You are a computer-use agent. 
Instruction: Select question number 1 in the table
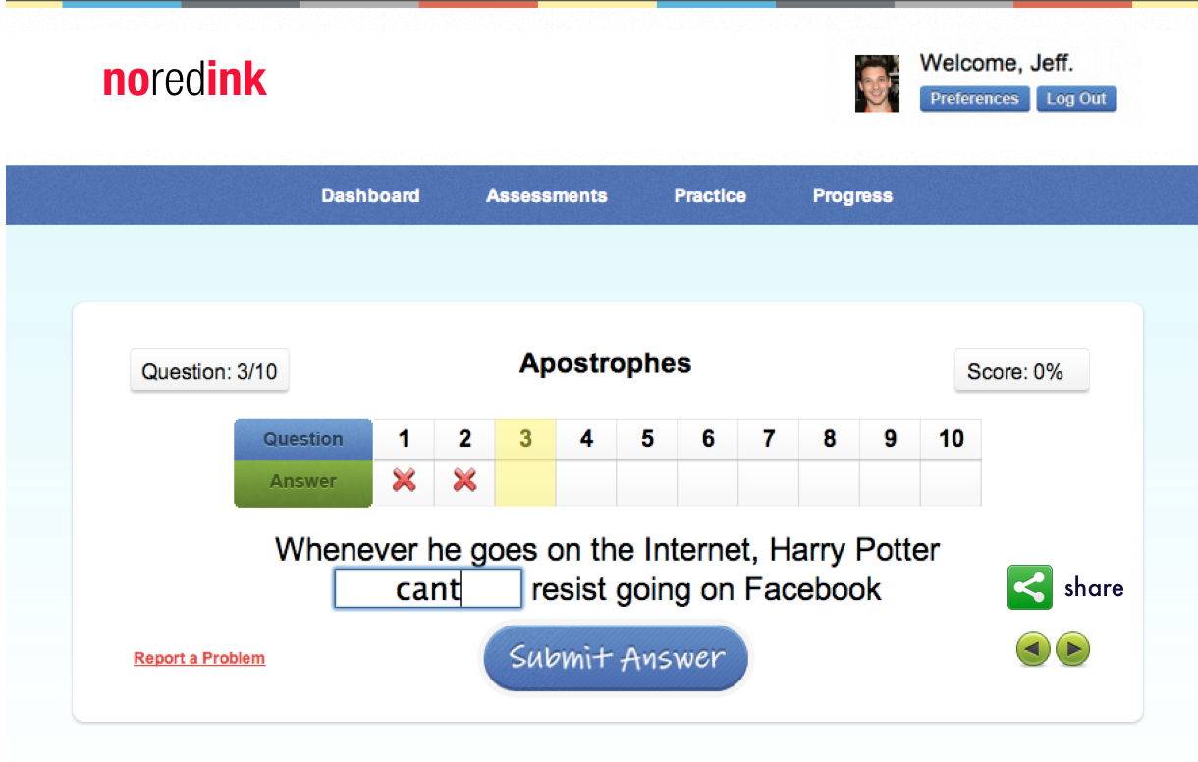pos(404,439)
